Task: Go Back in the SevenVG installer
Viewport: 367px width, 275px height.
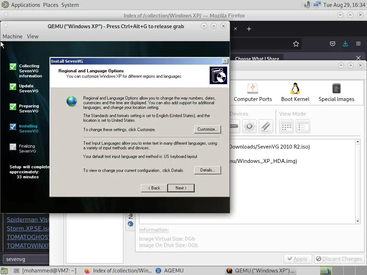Action: [154, 188]
